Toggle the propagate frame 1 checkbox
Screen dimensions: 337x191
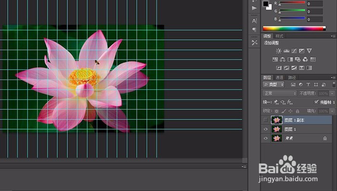pyautogui.click(x=316, y=102)
